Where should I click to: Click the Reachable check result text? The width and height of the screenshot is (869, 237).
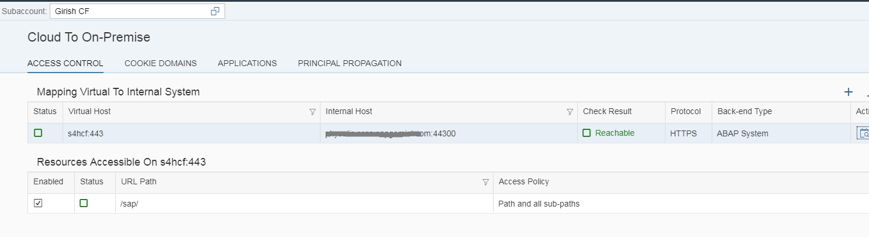(x=615, y=133)
